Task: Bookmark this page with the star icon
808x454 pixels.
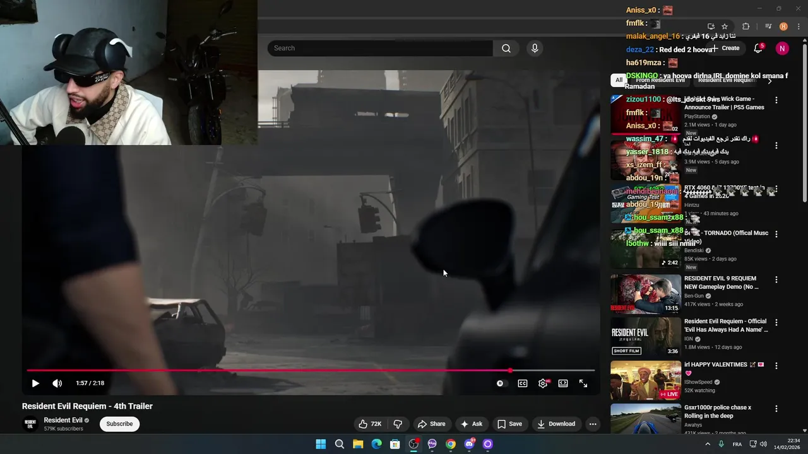Action: tap(725, 26)
